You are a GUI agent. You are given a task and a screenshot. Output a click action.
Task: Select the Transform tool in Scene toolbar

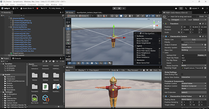pos(68,40)
